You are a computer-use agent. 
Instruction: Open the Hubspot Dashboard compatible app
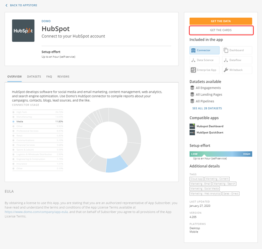(210, 126)
